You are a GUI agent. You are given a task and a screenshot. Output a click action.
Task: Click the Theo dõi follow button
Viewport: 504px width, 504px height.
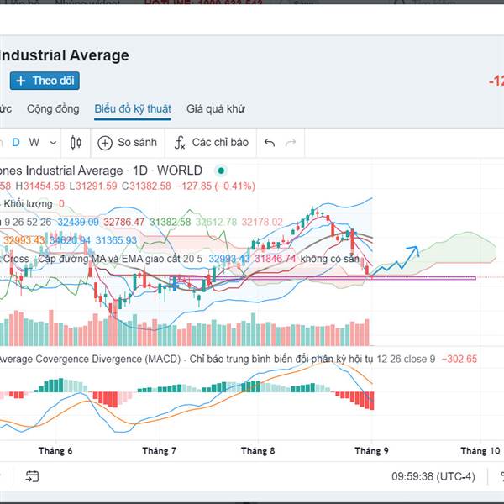click(45, 81)
